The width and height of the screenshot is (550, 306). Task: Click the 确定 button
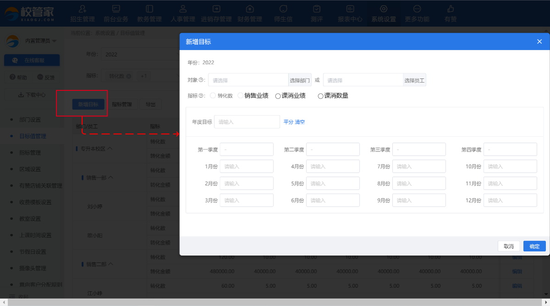pos(534,246)
